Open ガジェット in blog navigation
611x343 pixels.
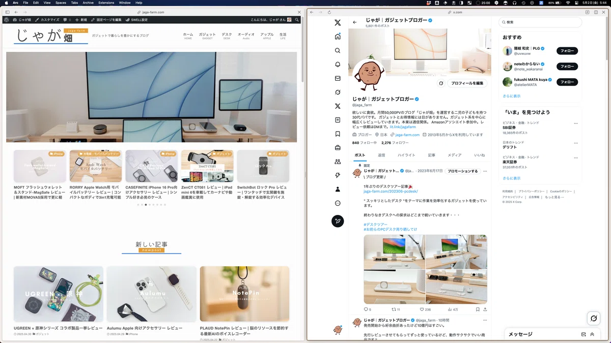pyautogui.click(x=207, y=36)
